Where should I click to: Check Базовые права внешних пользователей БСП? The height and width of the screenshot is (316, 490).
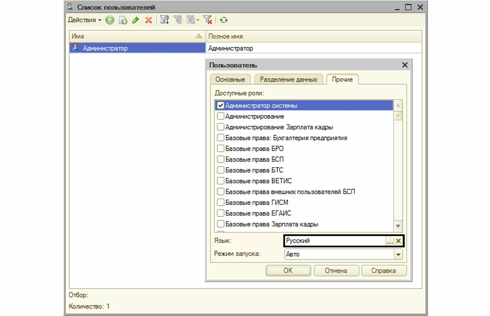220,191
